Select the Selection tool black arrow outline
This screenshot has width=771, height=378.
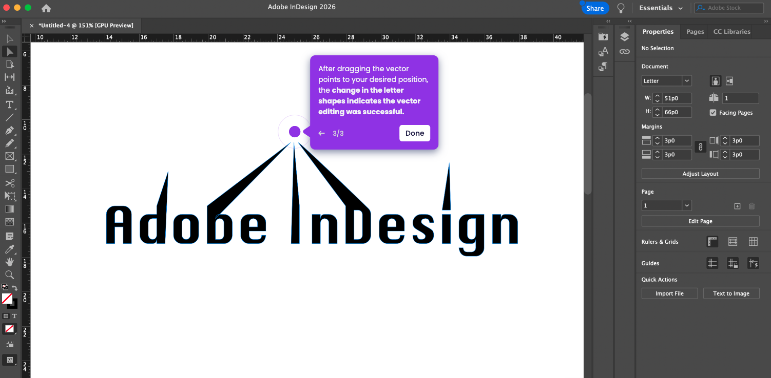click(x=9, y=39)
